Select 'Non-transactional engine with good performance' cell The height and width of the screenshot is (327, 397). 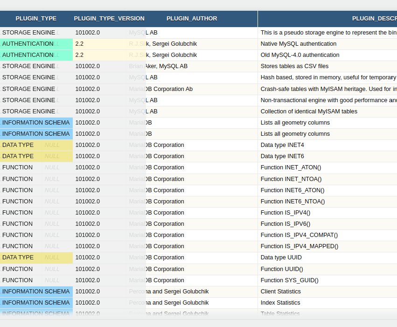(328, 100)
